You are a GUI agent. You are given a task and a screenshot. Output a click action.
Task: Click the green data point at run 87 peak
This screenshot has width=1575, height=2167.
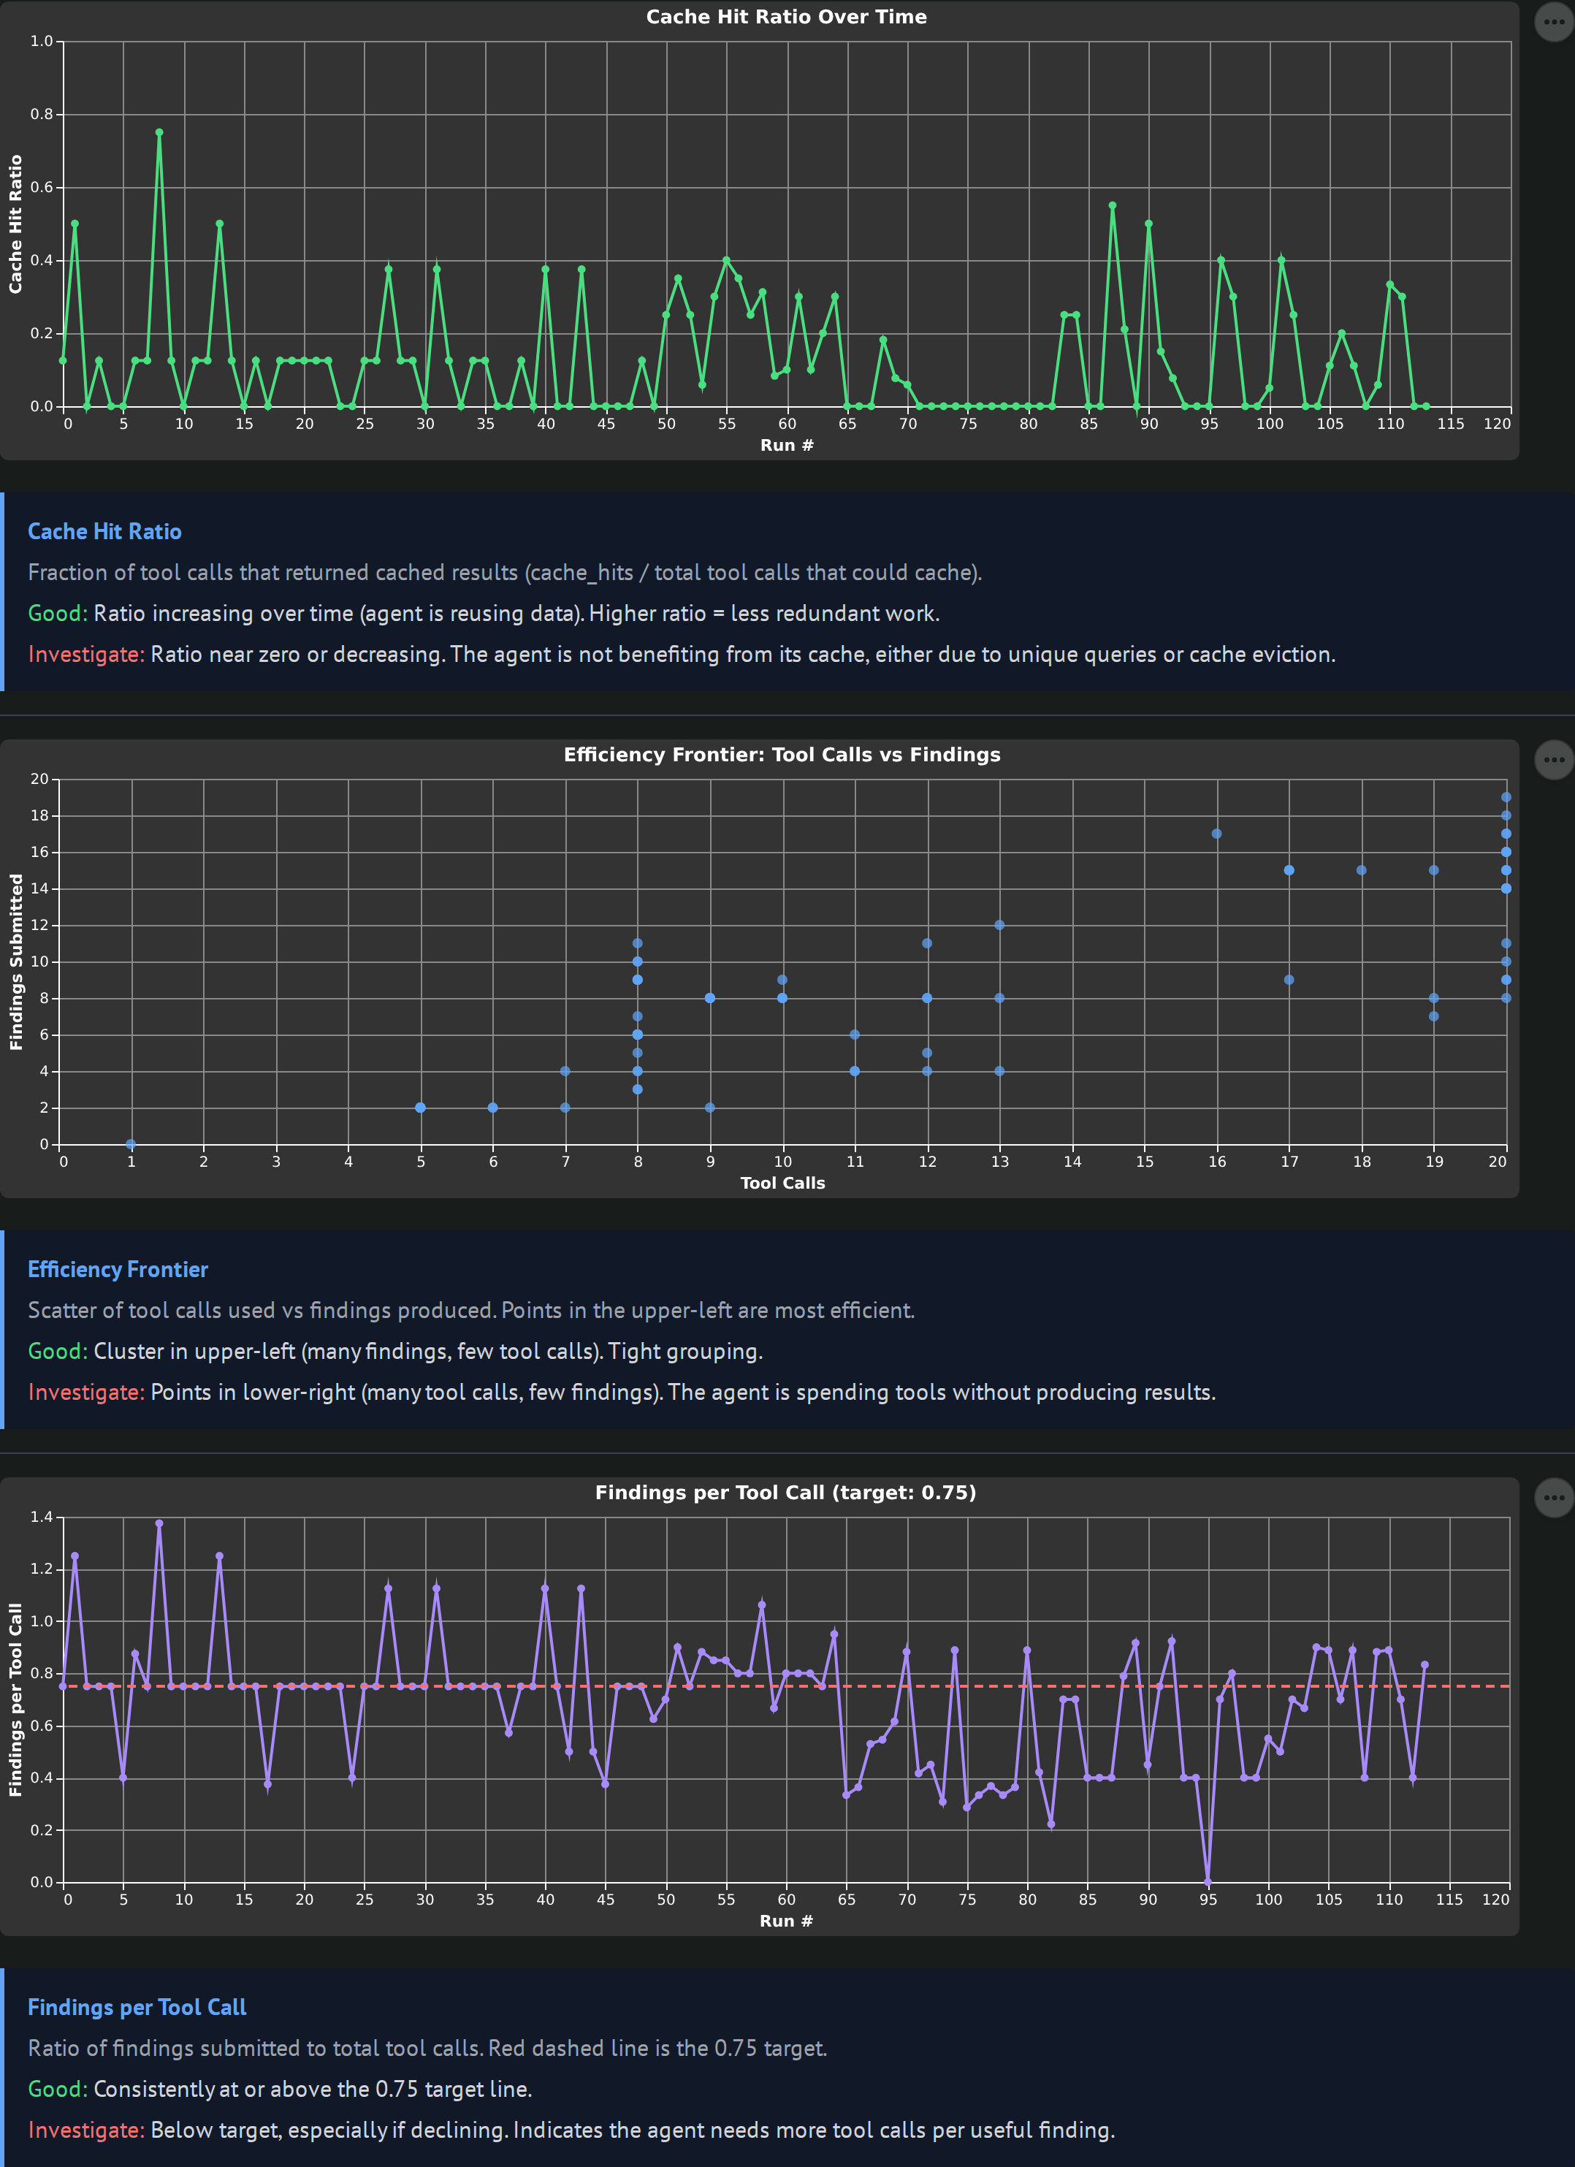1113,205
